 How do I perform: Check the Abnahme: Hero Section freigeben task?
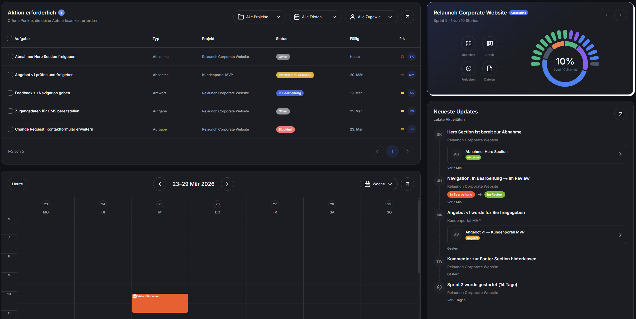coord(10,57)
